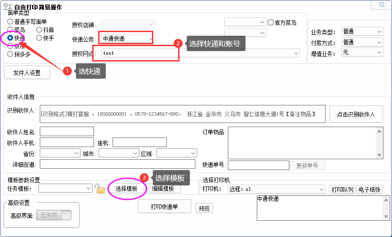
Task: Click the 发件人设置 button
Action: point(27,73)
